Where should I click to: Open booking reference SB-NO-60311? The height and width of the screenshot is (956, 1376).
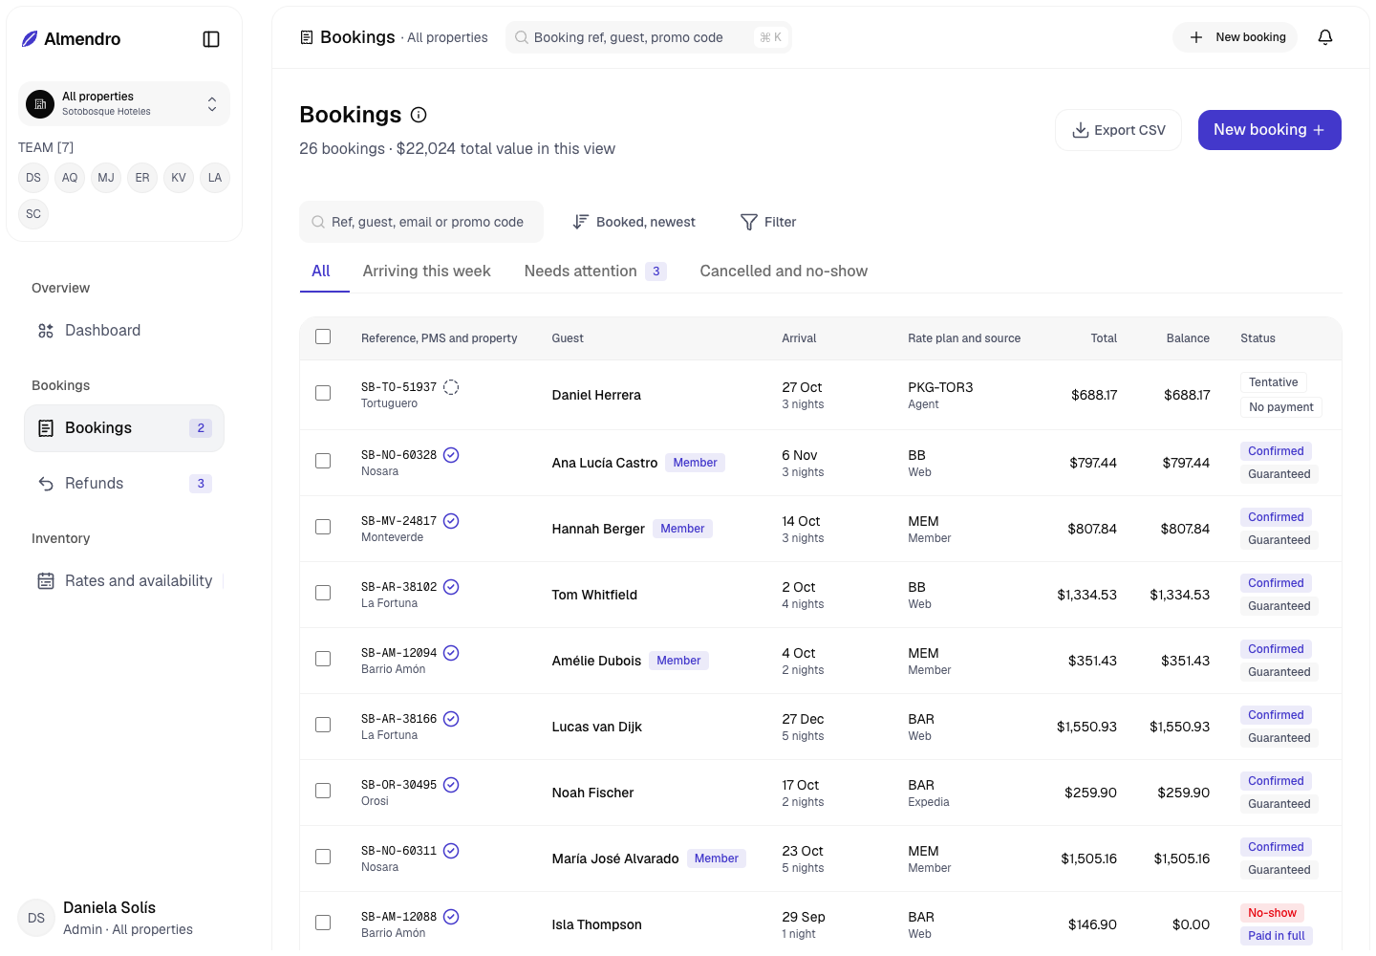(398, 851)
